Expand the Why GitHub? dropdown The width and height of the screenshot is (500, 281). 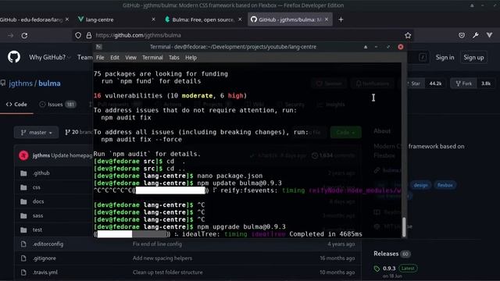pos(49,57)
